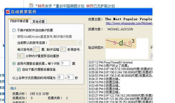The width and height of the screenshot is (175, 103).
Task: Click the maximum vote interval field
Action: (70, 77)
